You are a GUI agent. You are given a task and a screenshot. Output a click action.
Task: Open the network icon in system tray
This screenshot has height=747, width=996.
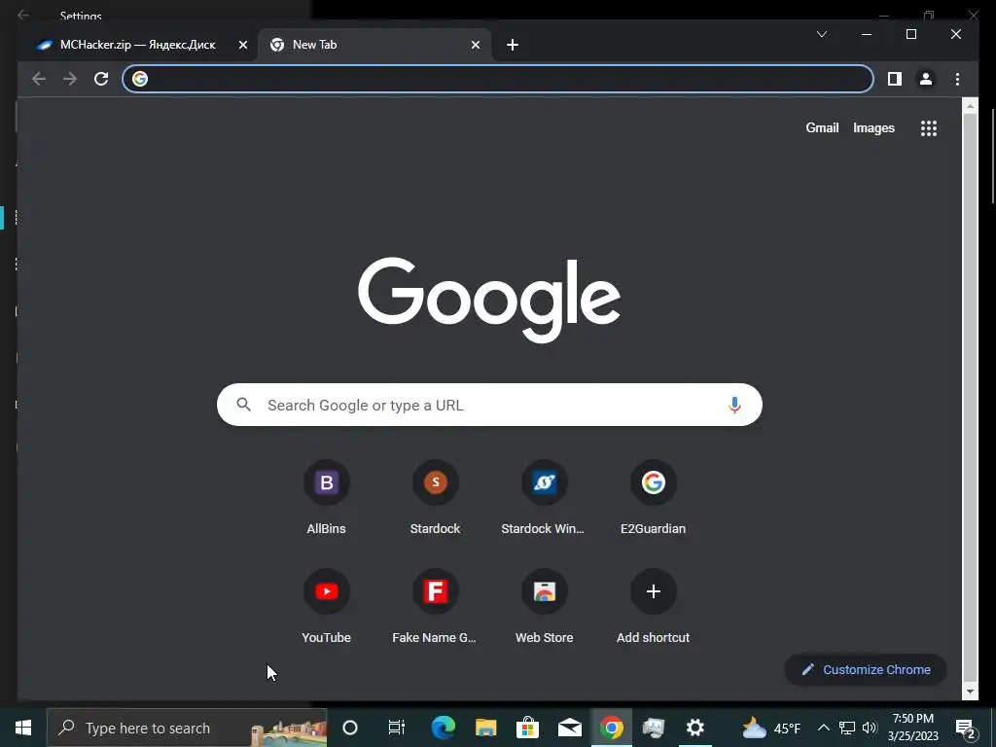(x=847, y=728)
